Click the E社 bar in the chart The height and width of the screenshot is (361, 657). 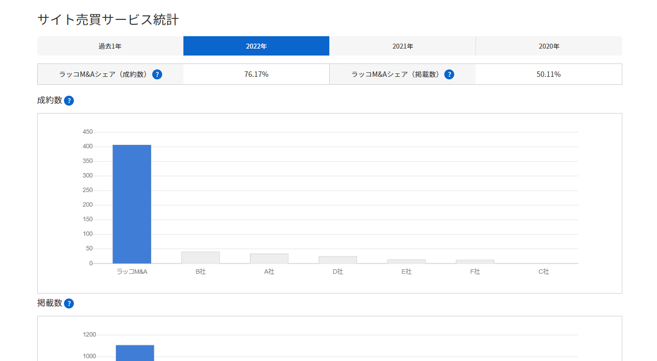click(x=407, y=261)
